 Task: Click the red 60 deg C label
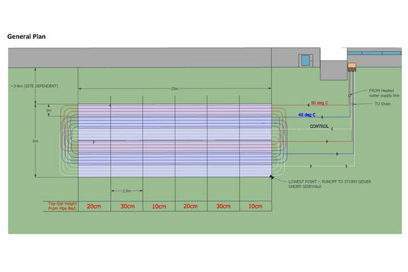coord(319,103)
